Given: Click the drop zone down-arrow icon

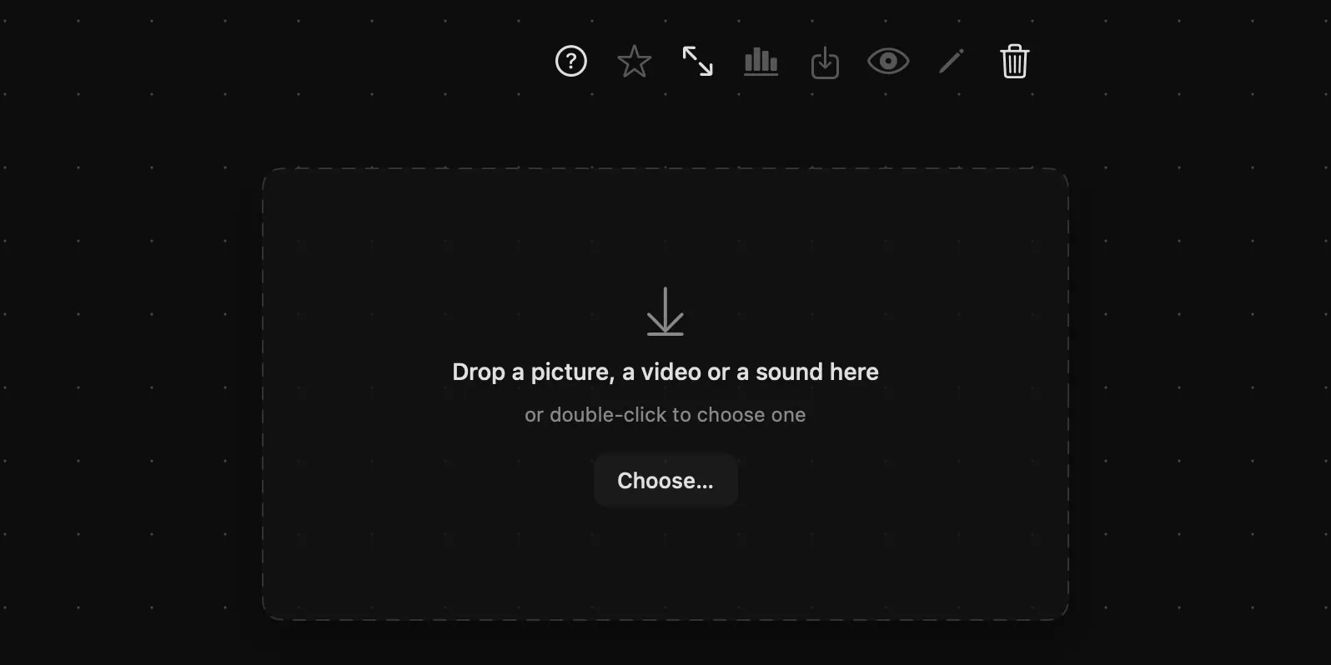Looking at the screenshot, I should click(x=665, y=312).
